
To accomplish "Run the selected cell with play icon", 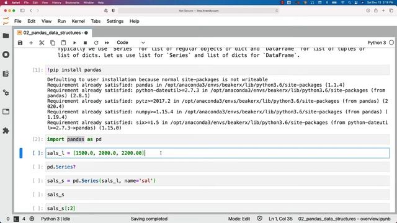I will coord(74,43).
